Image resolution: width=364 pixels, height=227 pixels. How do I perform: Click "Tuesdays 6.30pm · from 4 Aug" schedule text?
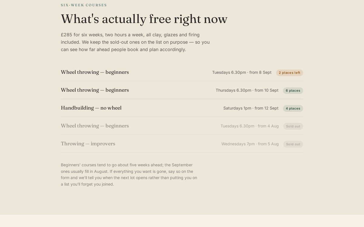(x=250, y=126)
